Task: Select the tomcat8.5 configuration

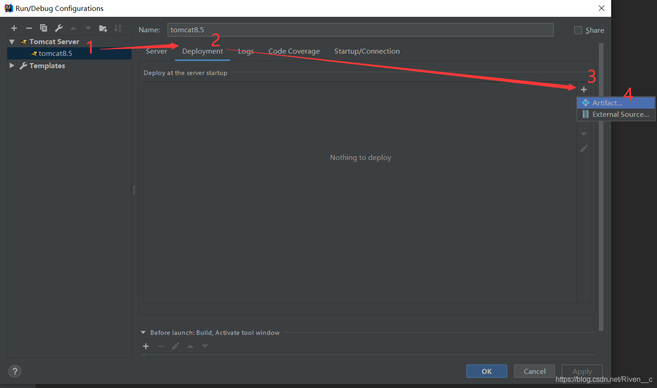Action: (69, 54)
